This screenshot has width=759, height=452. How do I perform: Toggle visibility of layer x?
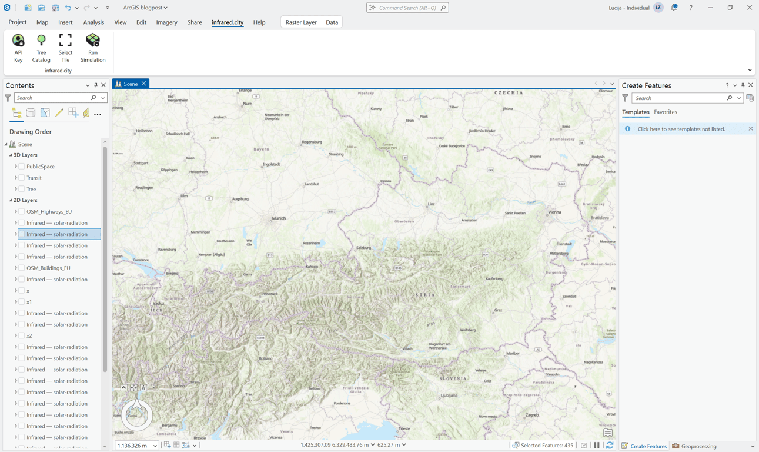[22, 291]
